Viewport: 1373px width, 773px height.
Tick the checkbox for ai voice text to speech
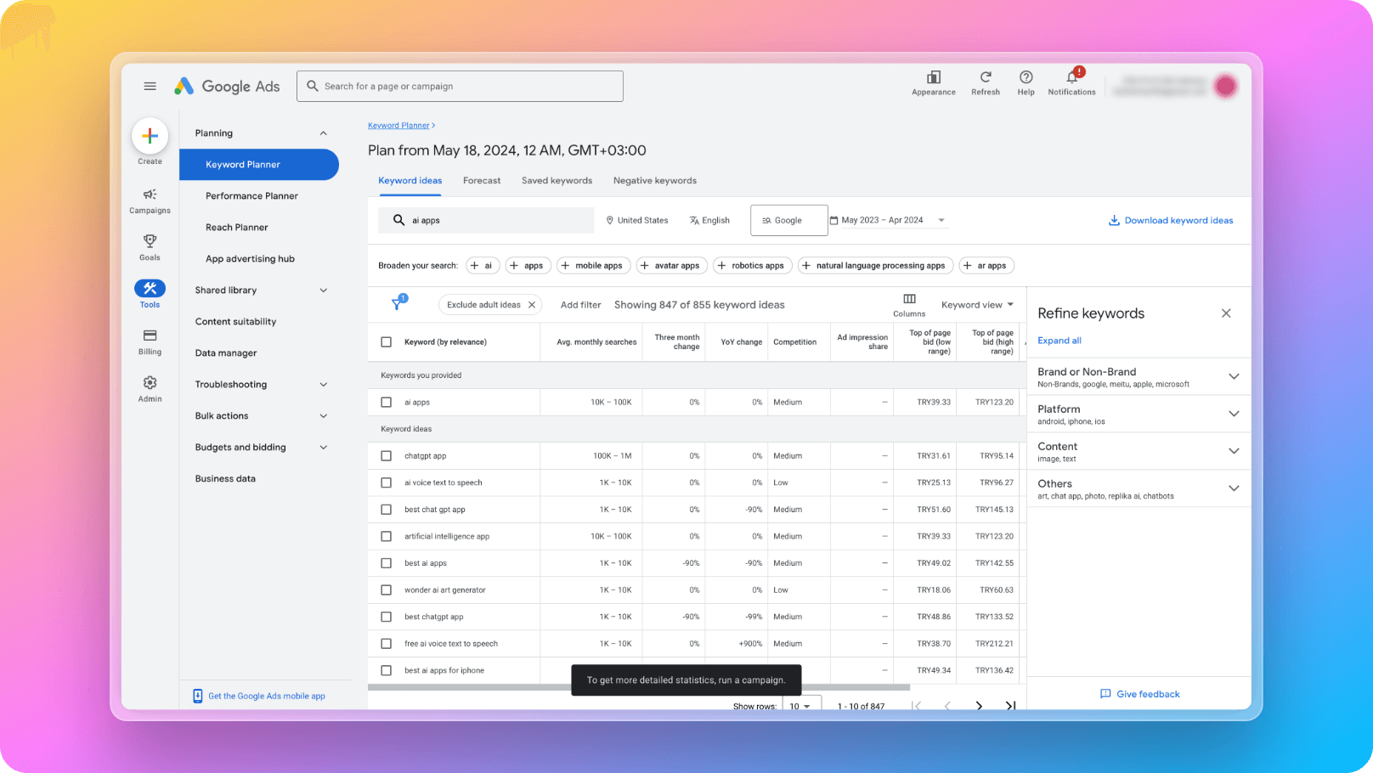[386, 482]
